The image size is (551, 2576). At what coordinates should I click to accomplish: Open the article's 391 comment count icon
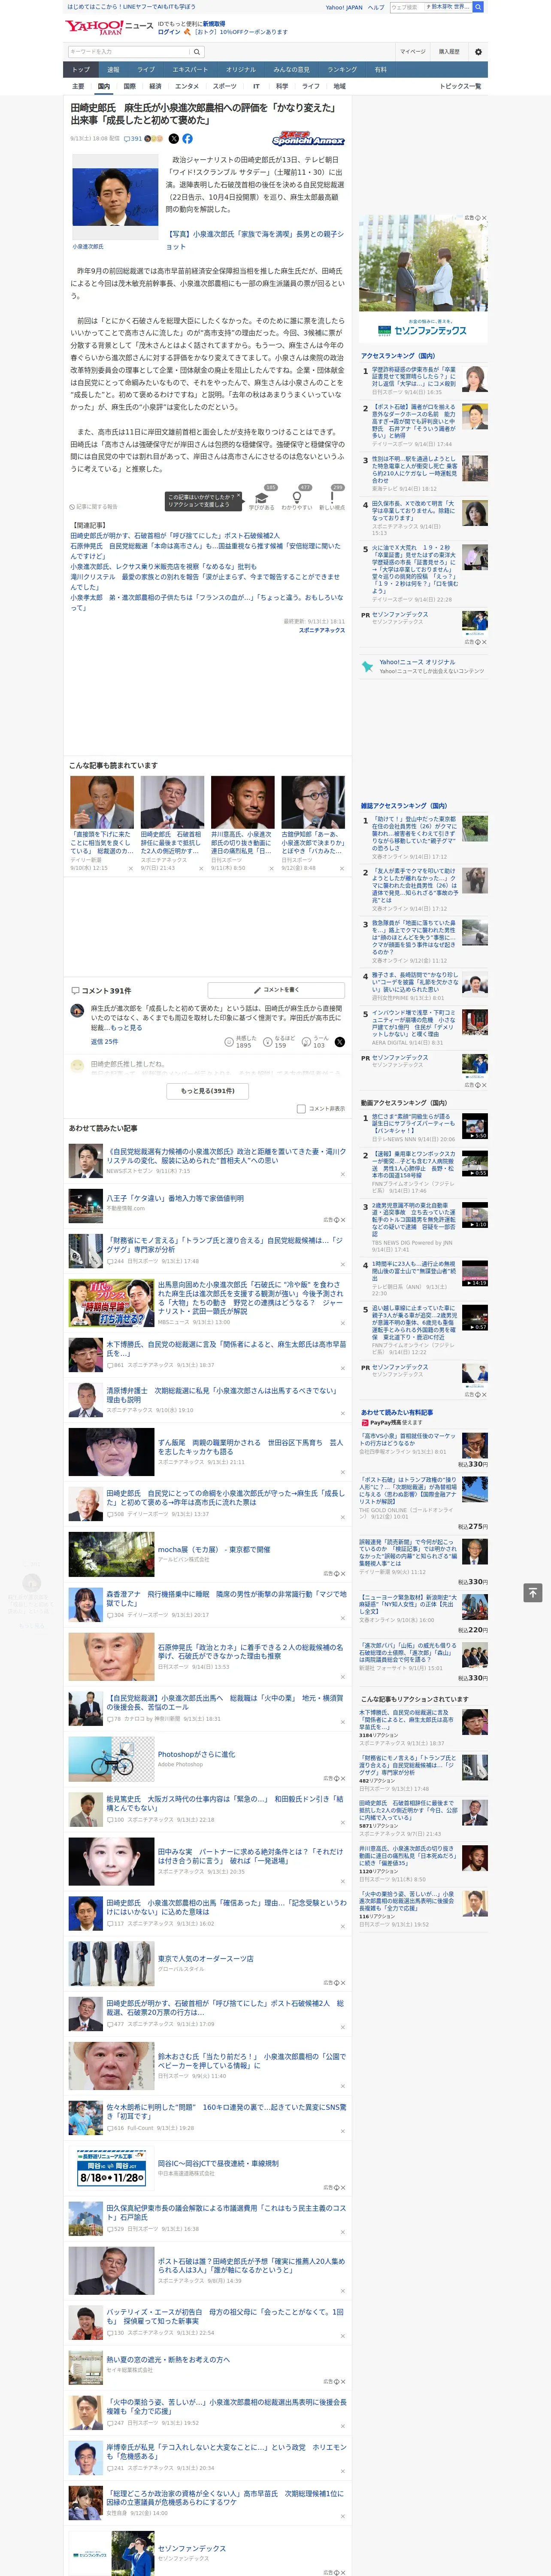(x=134, y=139)
